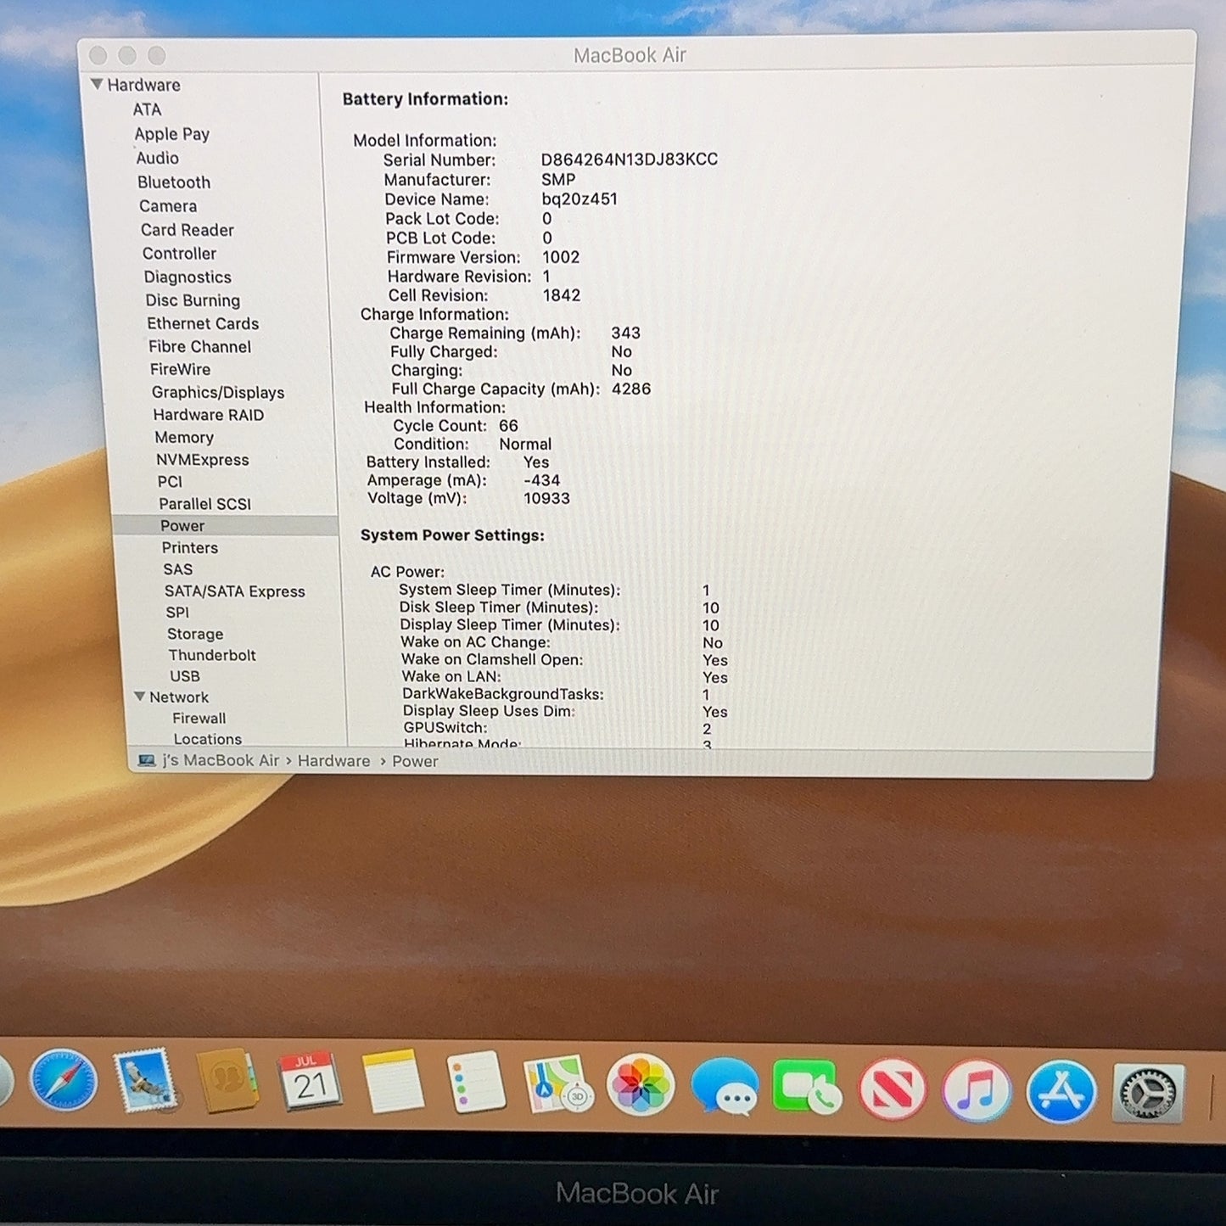This screenshot has height=1226, width=1226.
Task: Click the Condition value Normal
Action: pyautogui.click(x=525, y=445)
